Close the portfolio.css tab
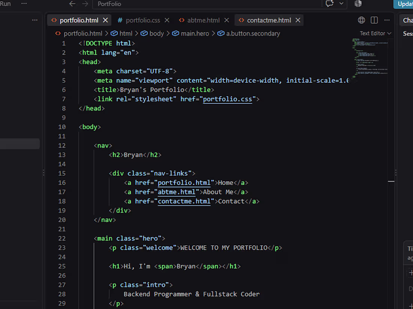 (167, 20)
